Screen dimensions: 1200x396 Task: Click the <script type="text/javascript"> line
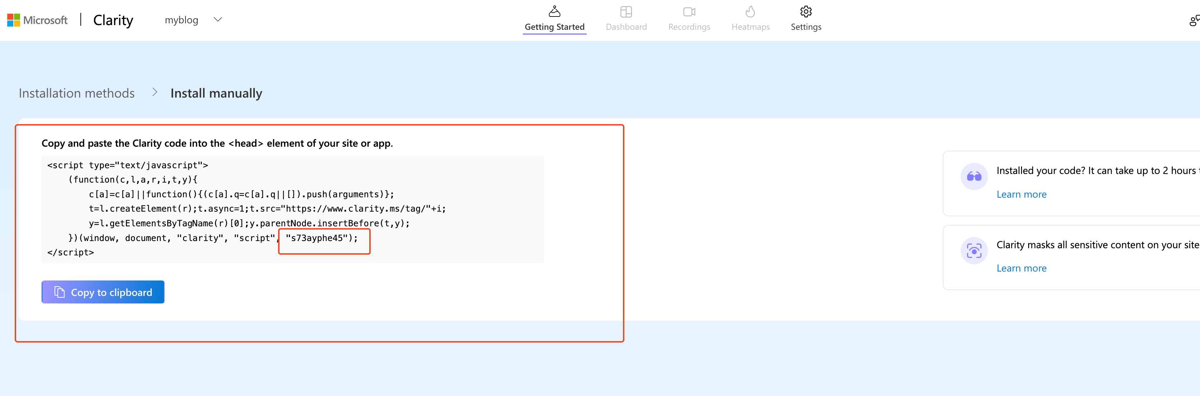pyautogui.click(x=127, y=165)
